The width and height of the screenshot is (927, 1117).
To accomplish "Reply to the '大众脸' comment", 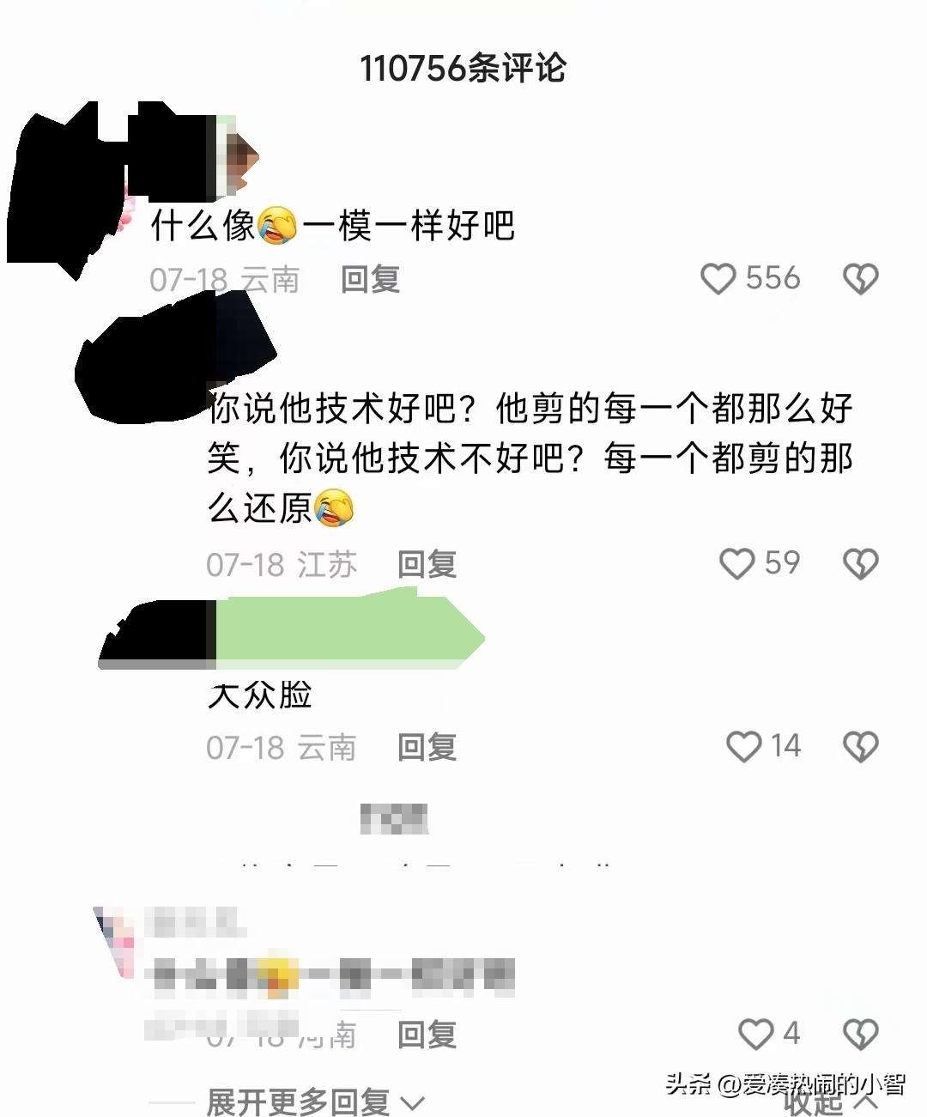I will 427,747.
